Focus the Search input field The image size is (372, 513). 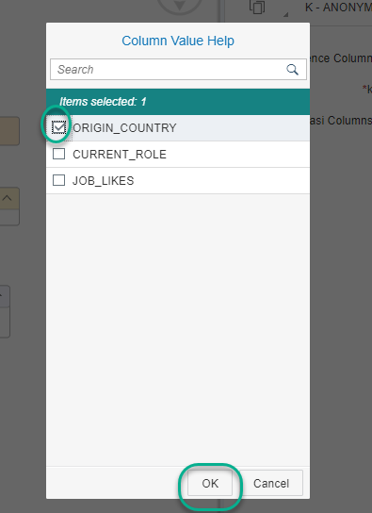(178, 70)
